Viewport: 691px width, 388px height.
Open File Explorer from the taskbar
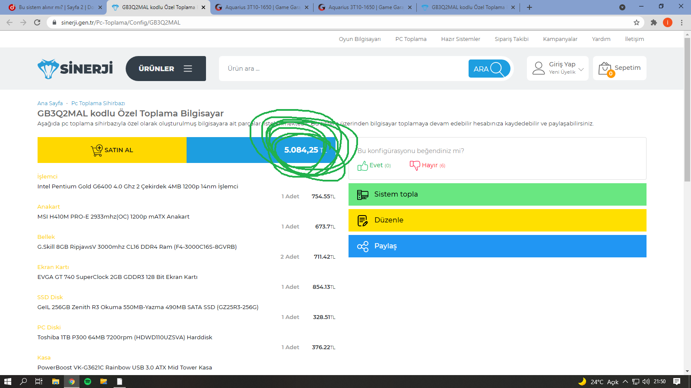(x=55, y=382)
